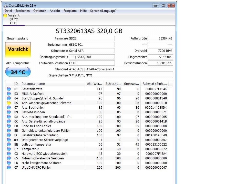This screenshot has width=246, height=184.
Task: Click the Schlecht... column header
Action: pyautogui.click(x=113, y=84)
